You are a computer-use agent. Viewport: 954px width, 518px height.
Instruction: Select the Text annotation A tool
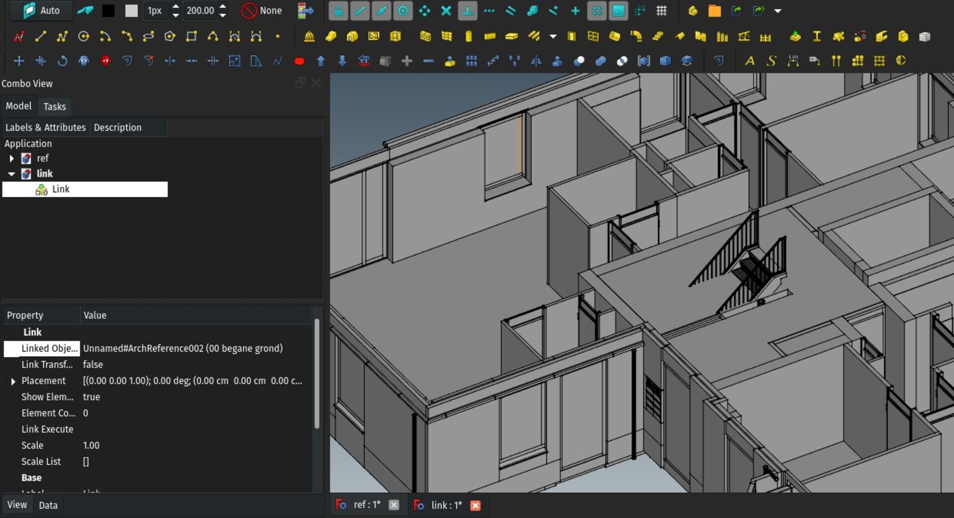click(x=750, y=61)
